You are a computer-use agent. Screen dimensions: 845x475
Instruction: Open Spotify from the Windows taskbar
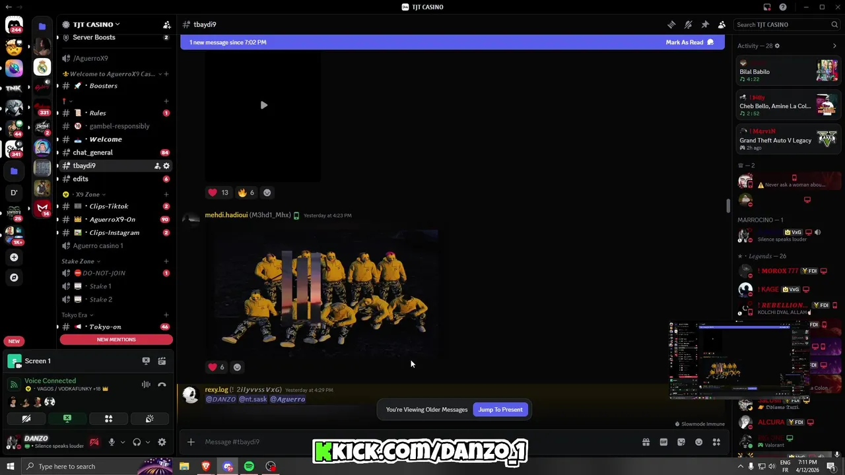pyautogui.click(x=249, y=466)
